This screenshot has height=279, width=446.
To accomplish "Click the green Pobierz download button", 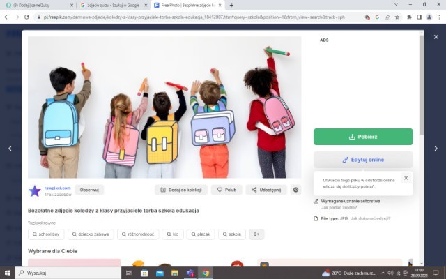I will pyautogui.click(x=362, y=136).
